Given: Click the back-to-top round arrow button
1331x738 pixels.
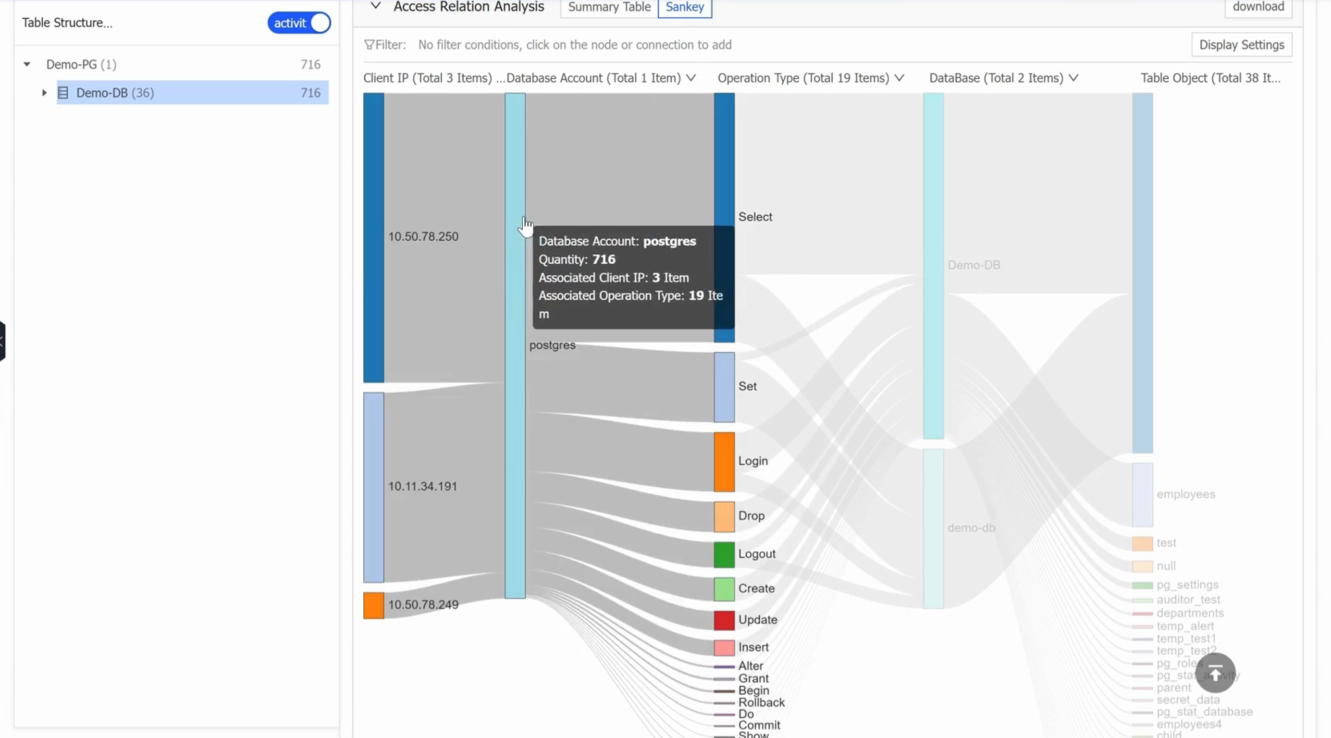Looking at the screenshot, I should tap(1215, 674).
